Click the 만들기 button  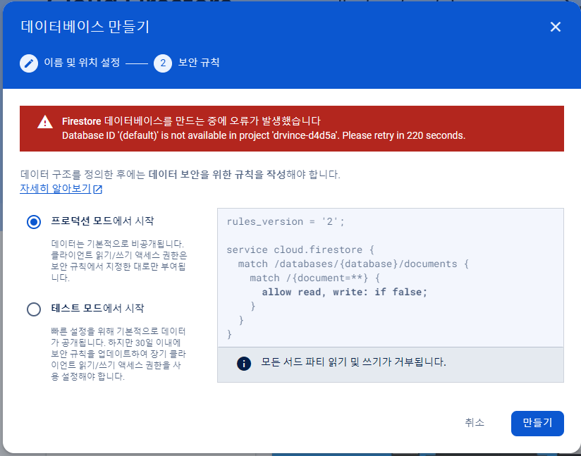point(537,424)
